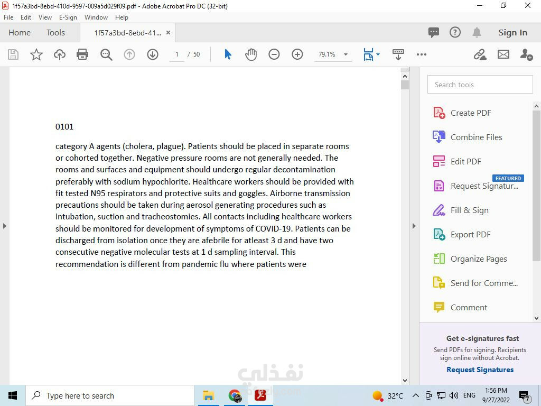Zoom out with the minus icon
Image resolution: width=541 pixels, height=406 pixels.
tap(274, 54)
